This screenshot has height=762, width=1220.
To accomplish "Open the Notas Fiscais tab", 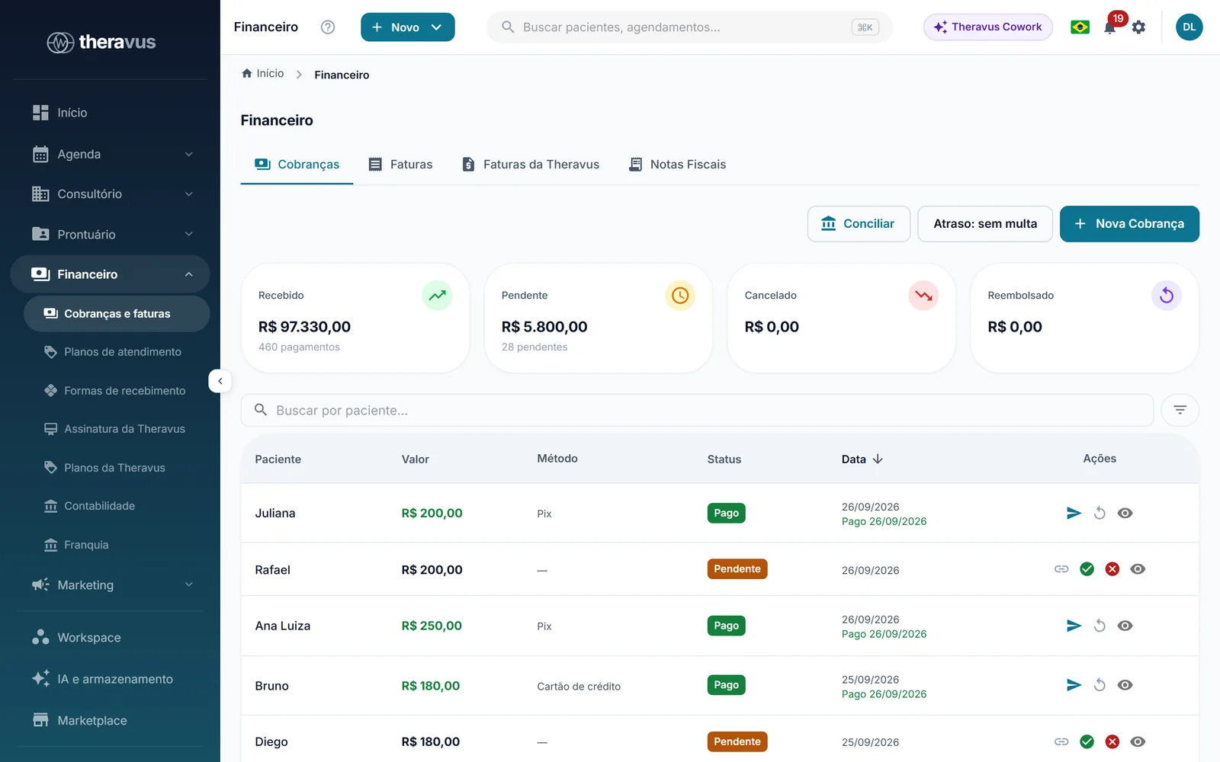I will click(677, 164).
